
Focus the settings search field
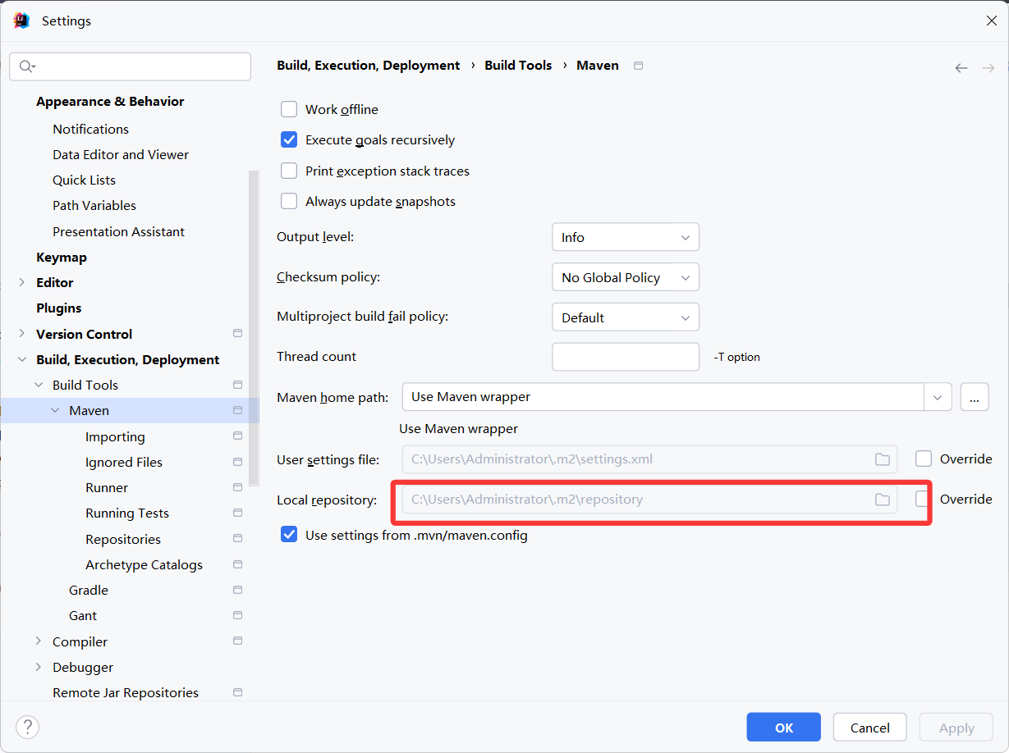[130, 66]
